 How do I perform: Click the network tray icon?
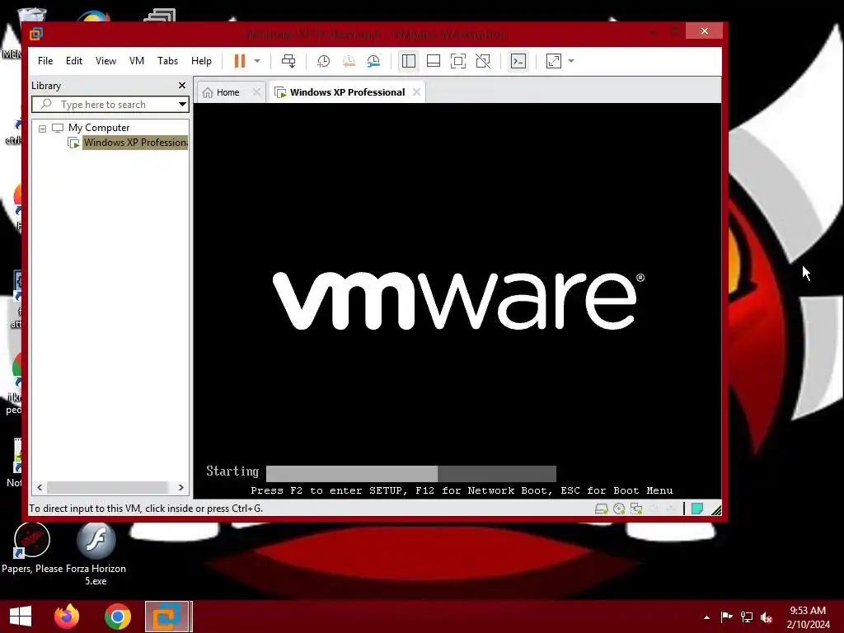[x=747, y=617]
